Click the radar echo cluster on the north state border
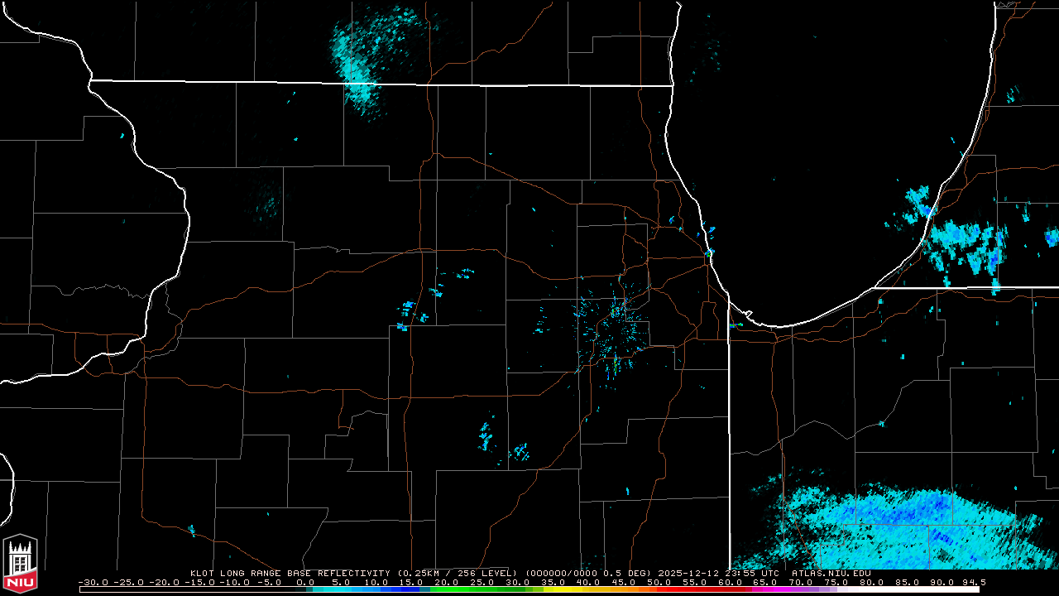The height and width of the screenshot is (596, 1059). 360,58
